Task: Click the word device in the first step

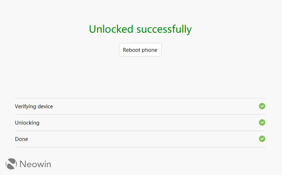Action: point(45,106)
